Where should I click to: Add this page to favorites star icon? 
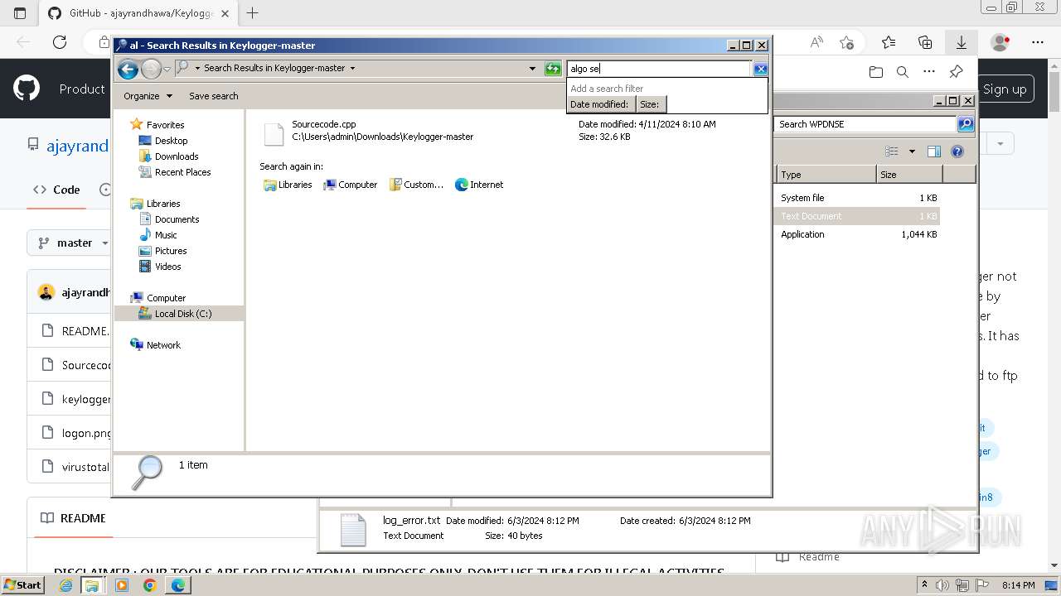click(846, 42)
